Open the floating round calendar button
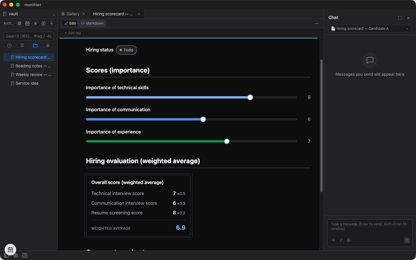Viewport: 416px width, 260px height. [x=10, y=250]
